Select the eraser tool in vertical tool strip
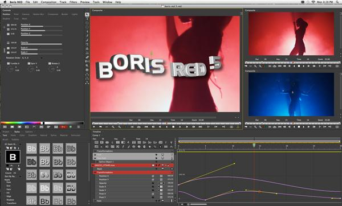This screenshot has height=206, width=342. [87, 57]
